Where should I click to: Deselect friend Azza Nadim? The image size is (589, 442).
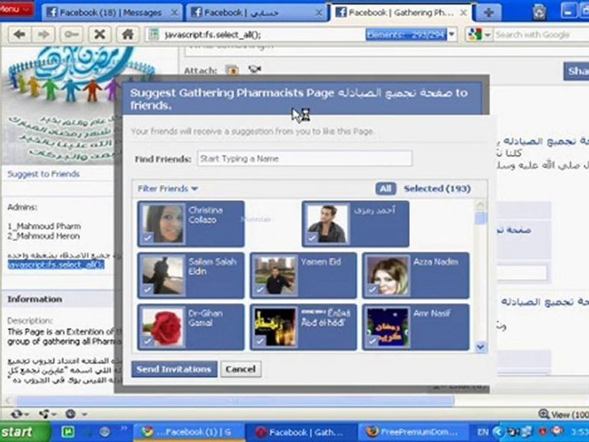pos(415,276)
